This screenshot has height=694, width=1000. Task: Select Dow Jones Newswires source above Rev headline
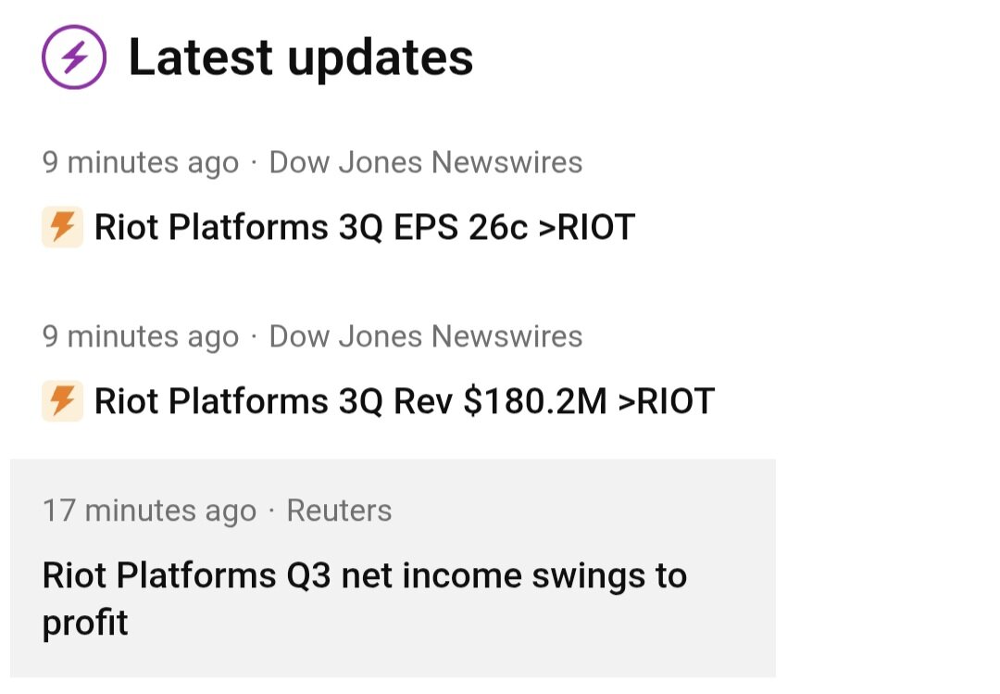point(425,336)
